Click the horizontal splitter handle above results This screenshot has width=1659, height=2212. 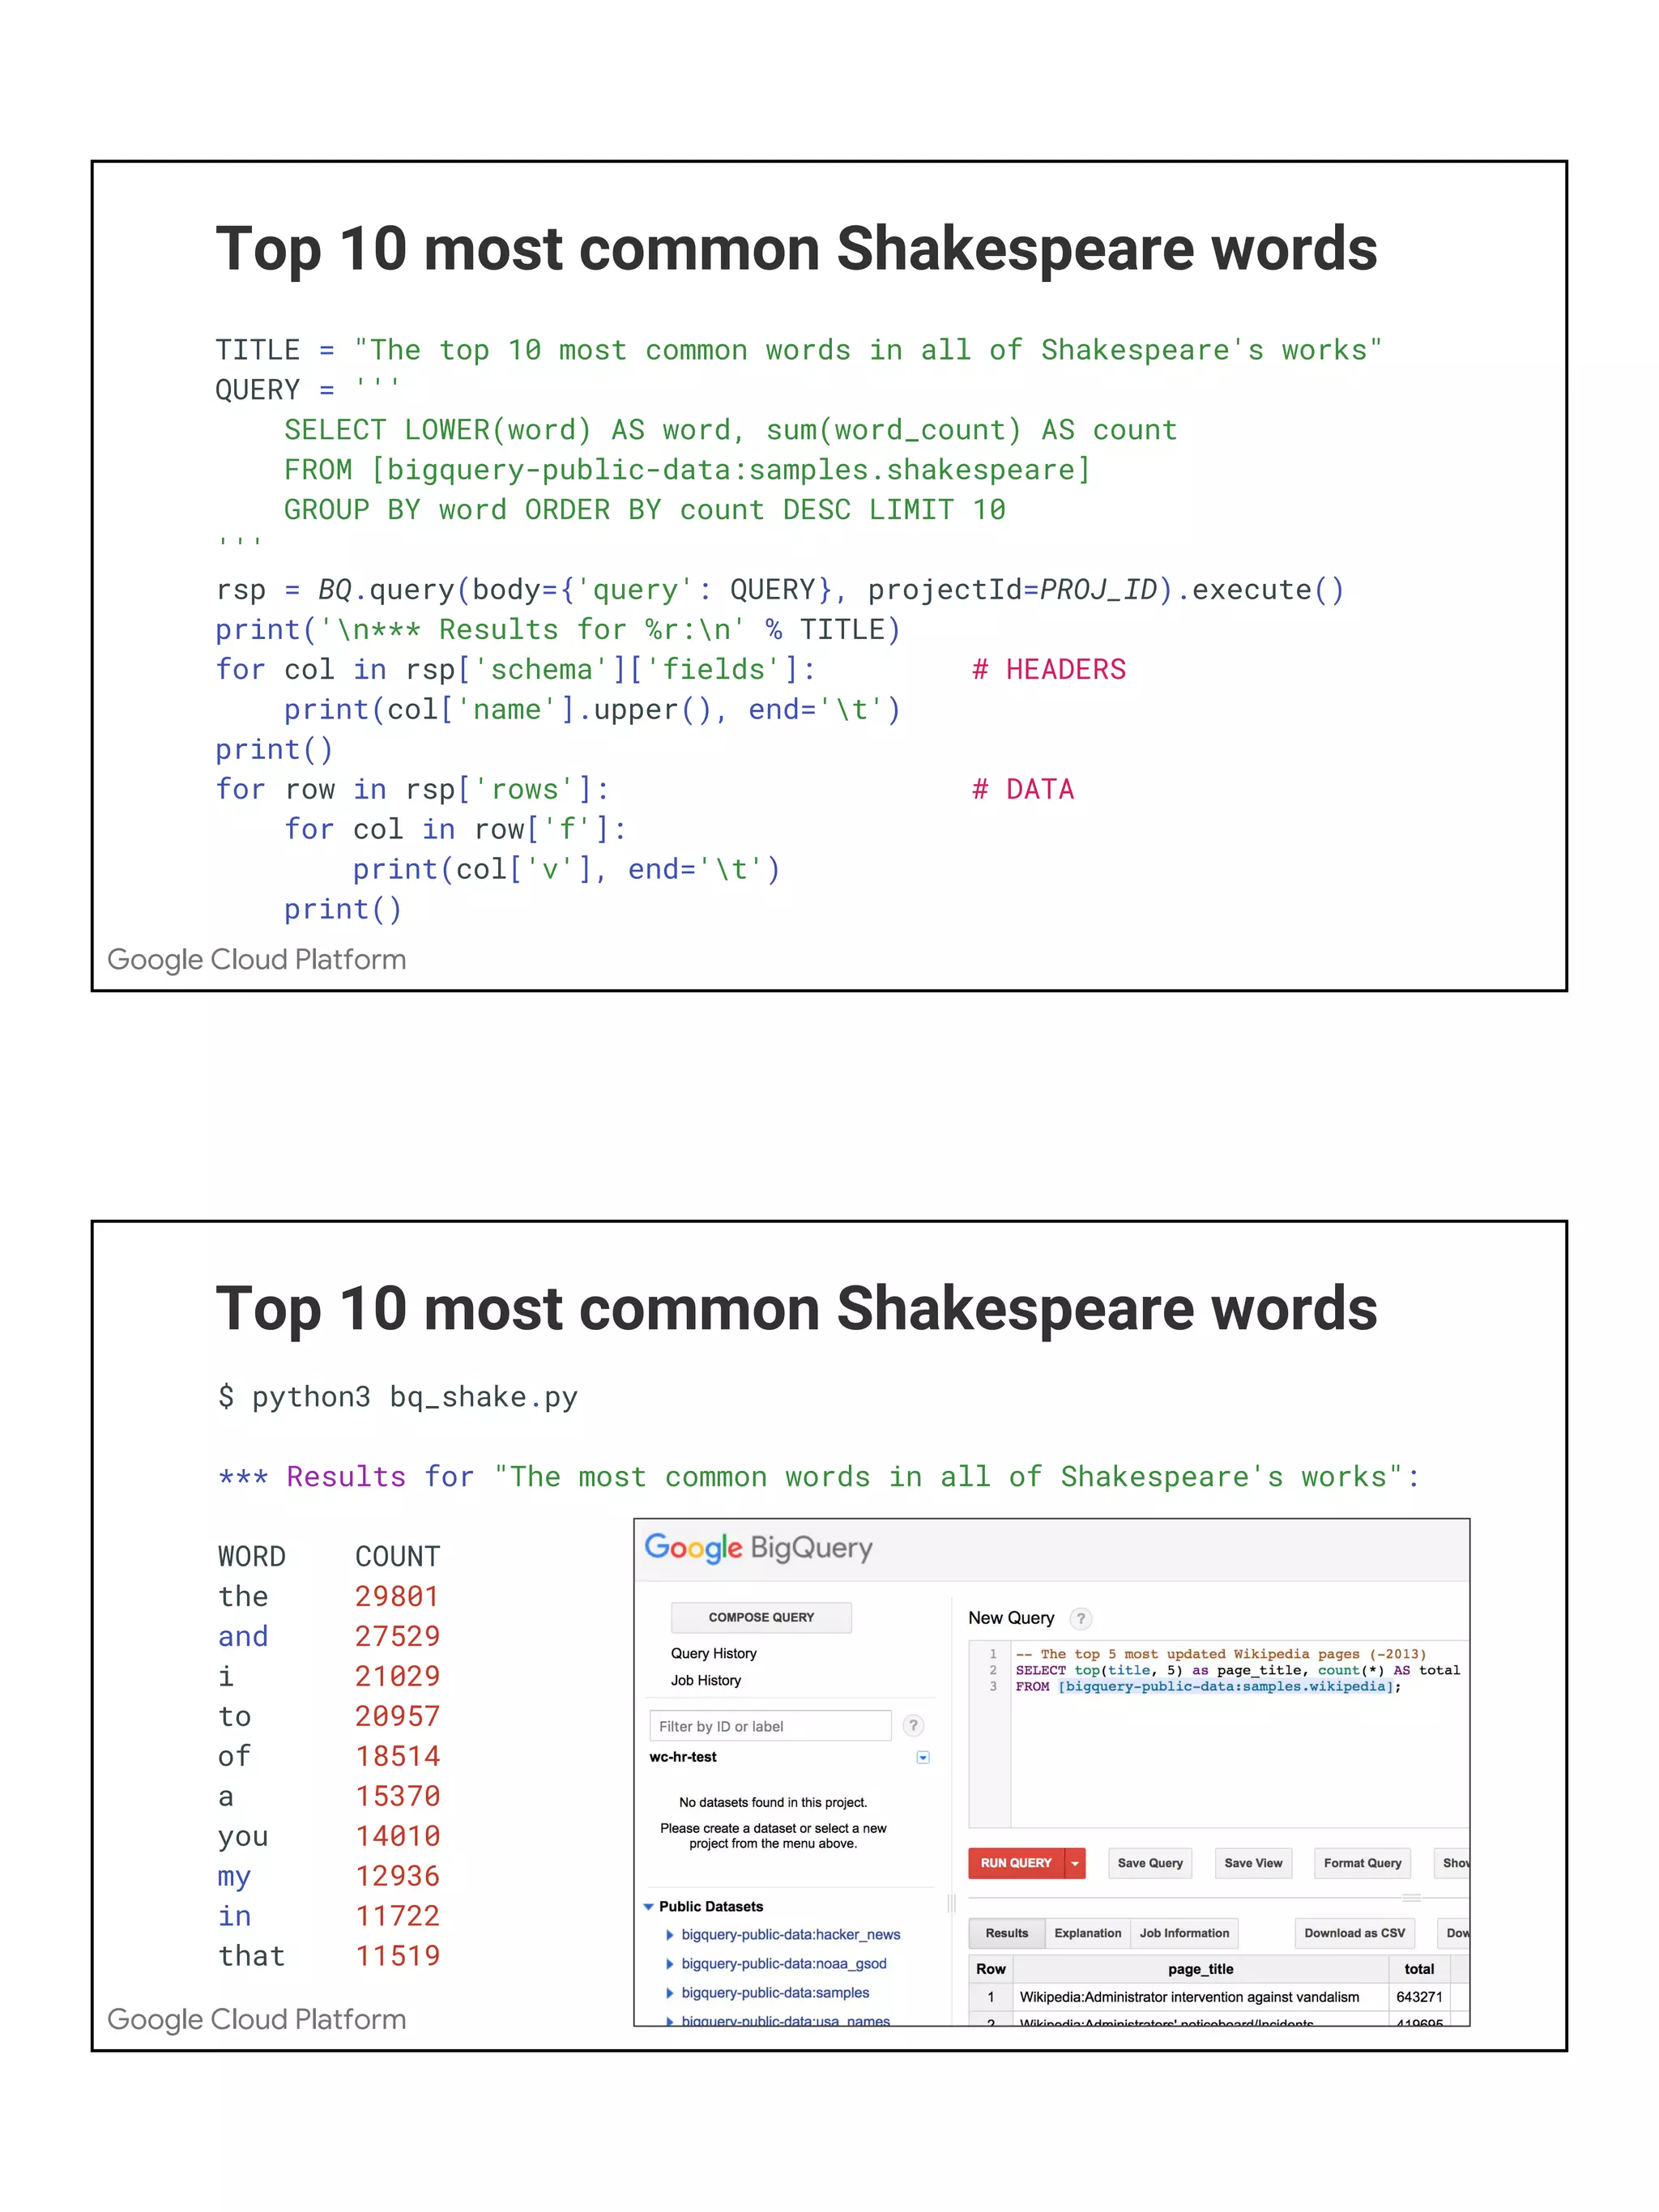coord(1411,1897)
